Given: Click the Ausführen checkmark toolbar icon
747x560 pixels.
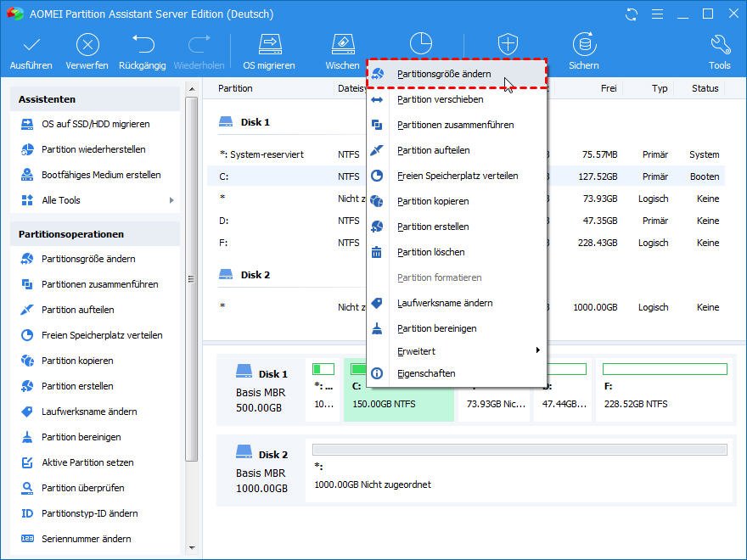Looking at the screenshot, I should click(31, 45).
